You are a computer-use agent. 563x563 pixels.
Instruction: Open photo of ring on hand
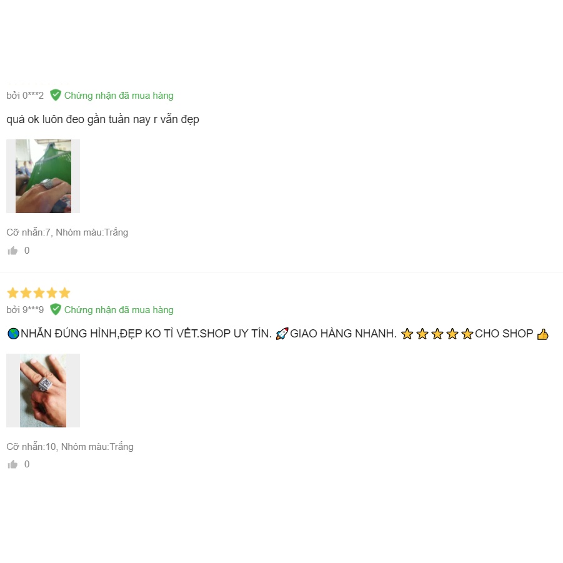click(43, 391)
